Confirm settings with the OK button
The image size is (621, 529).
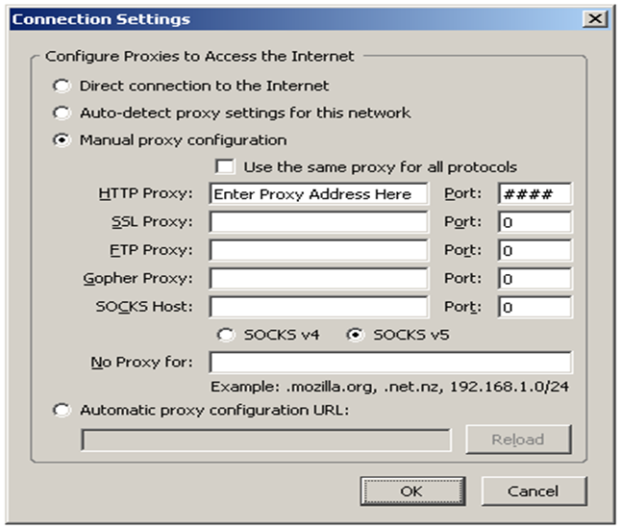pyautogui.click(x=412, y=491)
